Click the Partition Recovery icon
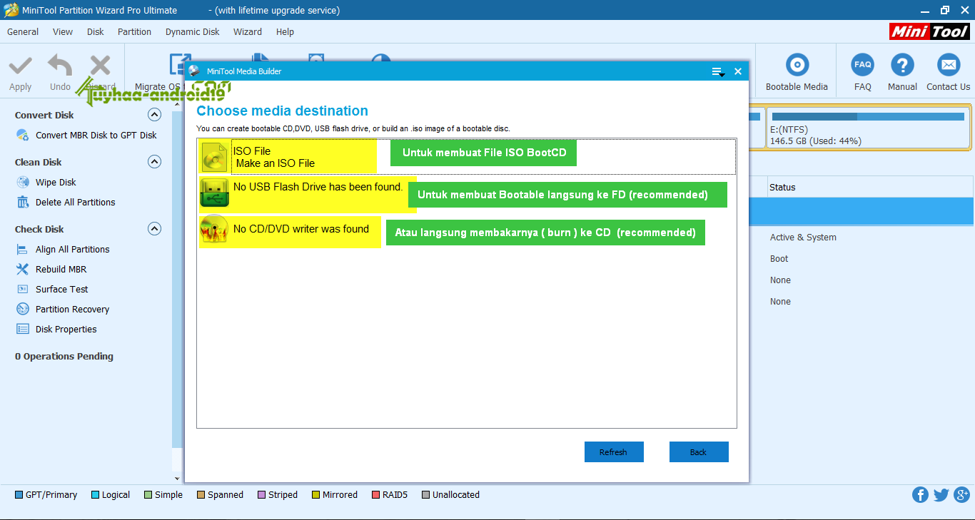Screen dimensions: 975x520 [23, 309]
